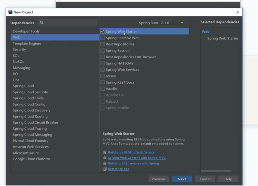Choose Spring Cloud Messaging category
The width and height of the screenshot is (258, 186).
click(x=55, y=135)
